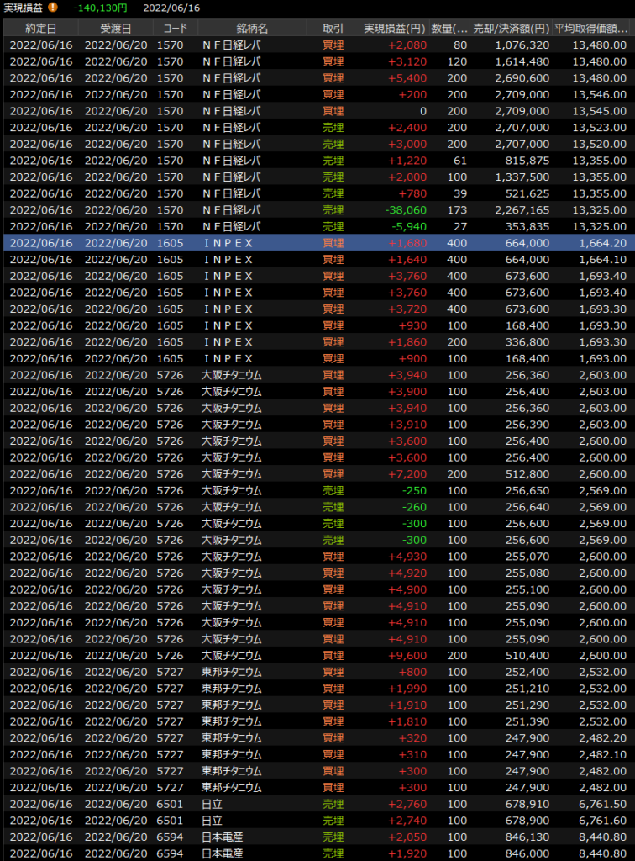Sort by the 受渡日 column header
Image resolution: width=635 pixels, height=861 pixels.
point(116,29)
